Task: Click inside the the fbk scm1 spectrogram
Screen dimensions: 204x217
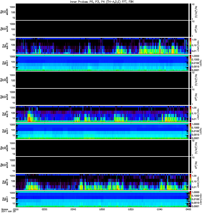Action: click(102, 199)
